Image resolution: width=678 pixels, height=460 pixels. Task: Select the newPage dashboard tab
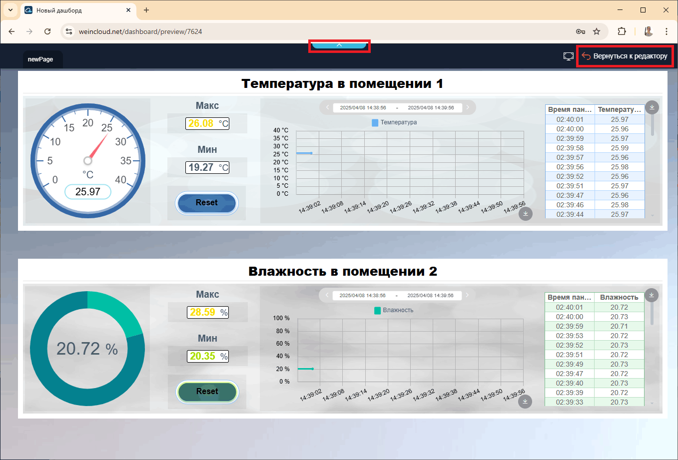pos(40,59)
